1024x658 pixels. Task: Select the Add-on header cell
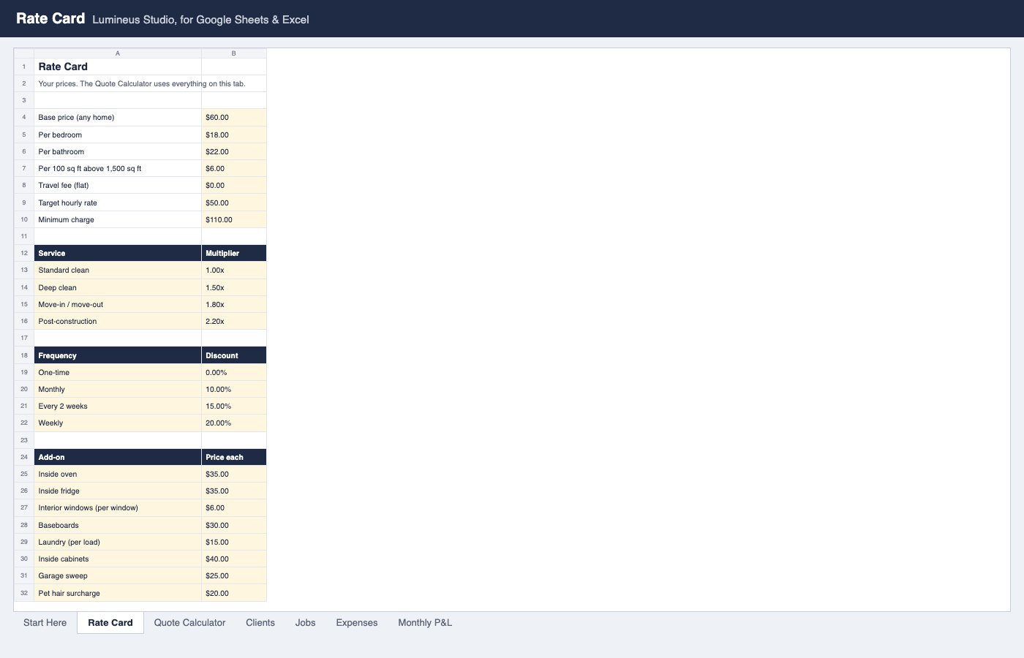point(118,457)
